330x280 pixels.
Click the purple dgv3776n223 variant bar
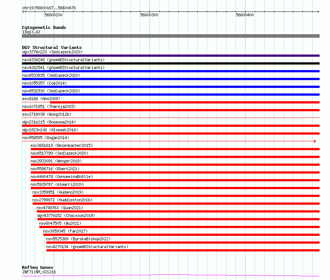[171, 56]
